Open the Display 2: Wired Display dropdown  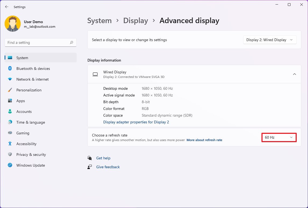pos(270,40)
